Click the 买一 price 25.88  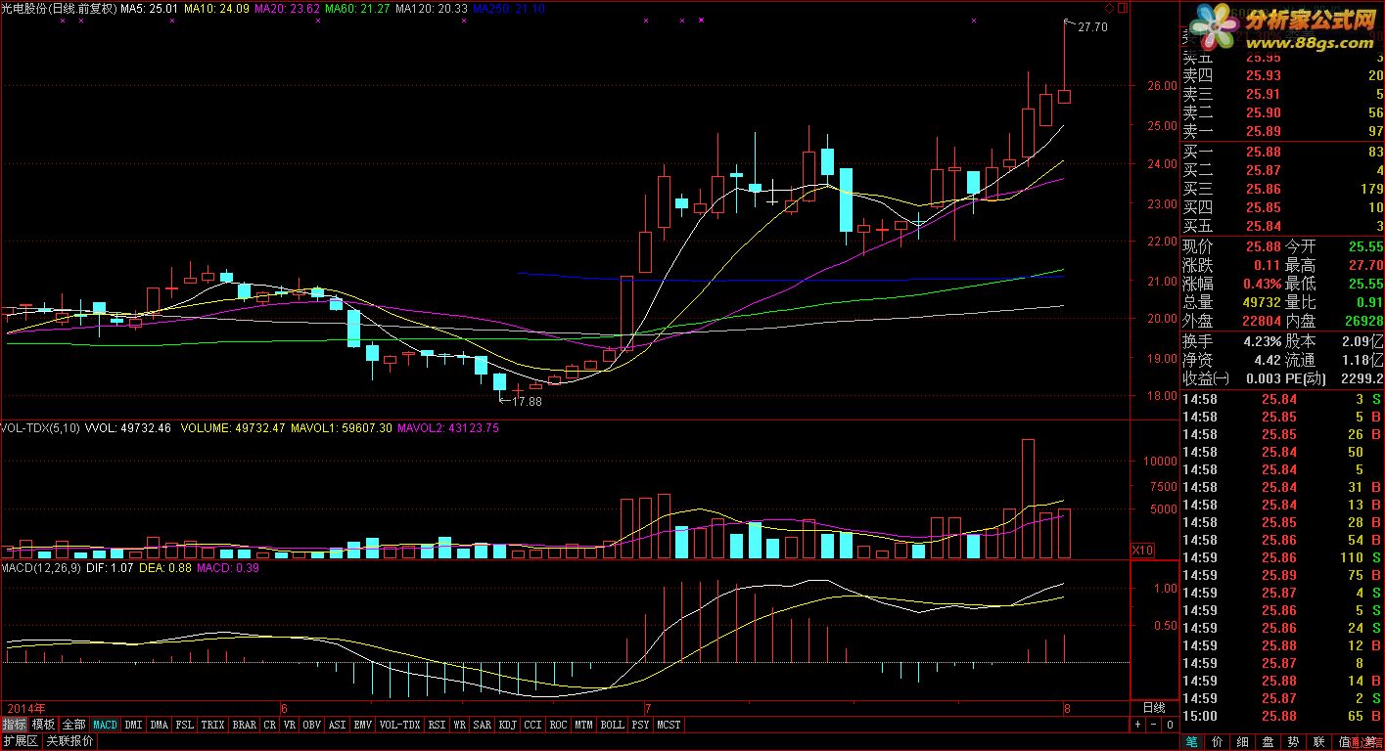click(x=1263, y=152)
